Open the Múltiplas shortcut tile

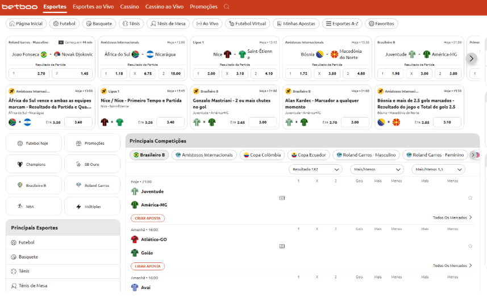92,206
